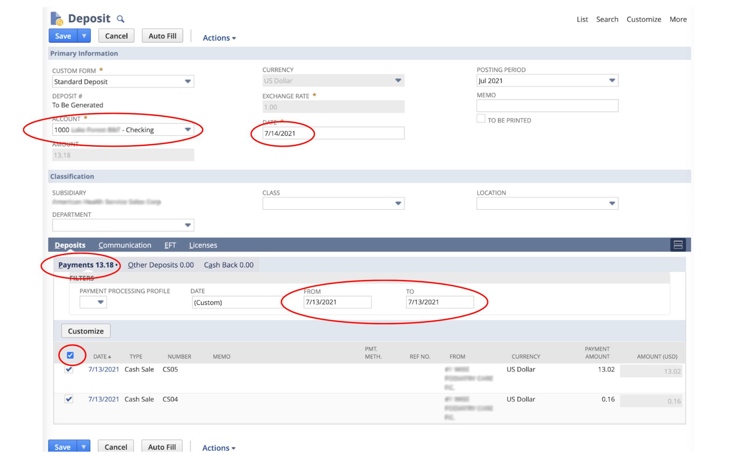Open the CS04 payment via its 7/13/2021 date link
The height and width of the screenshot is (455, 735).
pos(104,399)
